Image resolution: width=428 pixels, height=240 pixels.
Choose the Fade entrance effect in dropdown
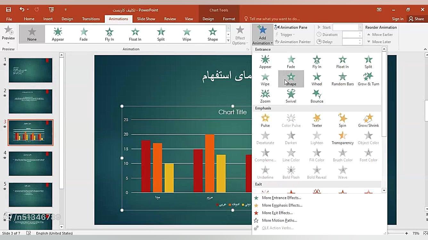click(291, 62)
